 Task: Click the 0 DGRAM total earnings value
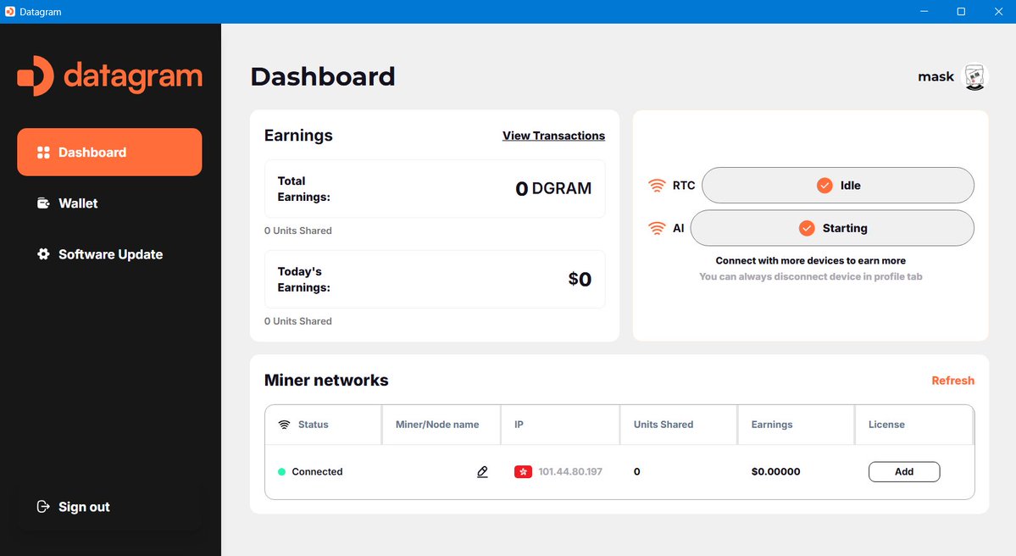(x=553, y=188)
